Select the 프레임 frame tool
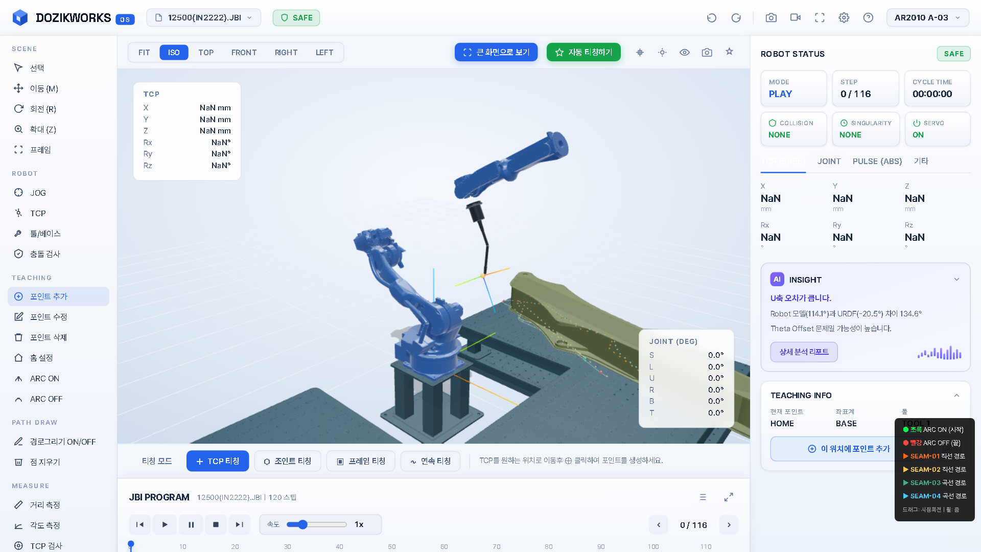This screenshot has width=981, height=552. [x=59, y=150]
